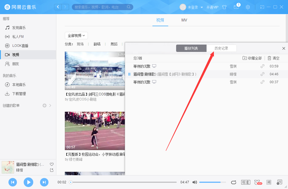Expand the 创建的歌单 section
Screen dimensions: 288x189
pyautogui.click(x=50, y=106)
